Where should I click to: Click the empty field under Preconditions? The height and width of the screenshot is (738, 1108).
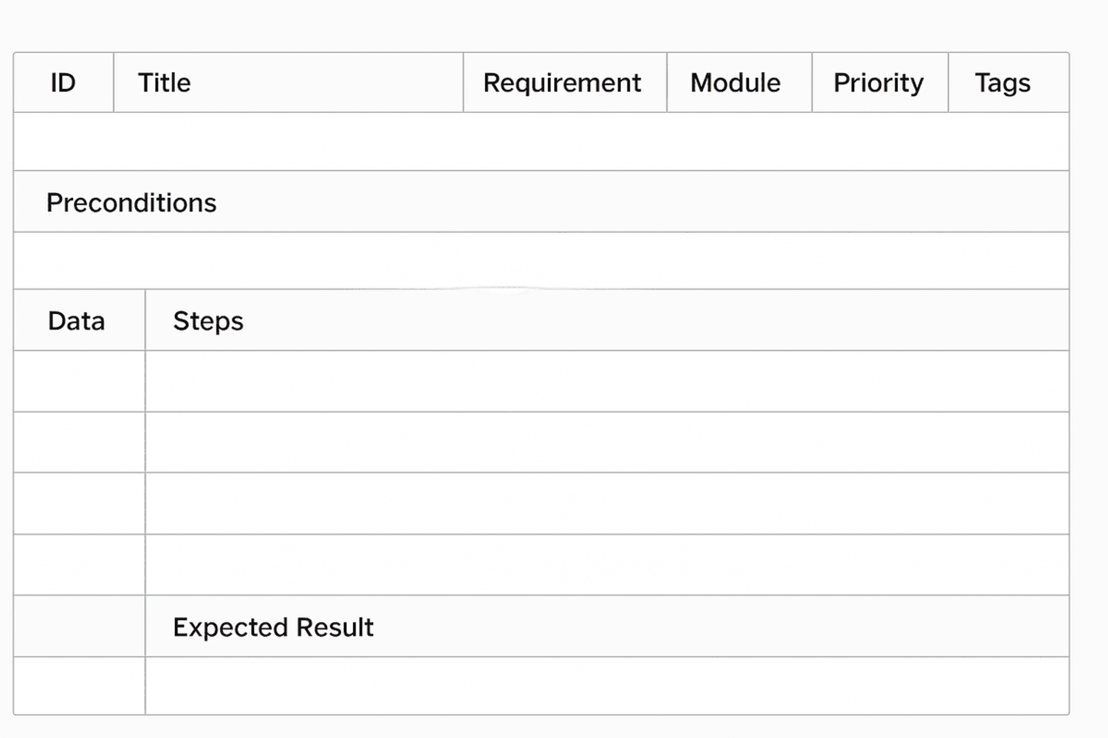tap(541, 261)
